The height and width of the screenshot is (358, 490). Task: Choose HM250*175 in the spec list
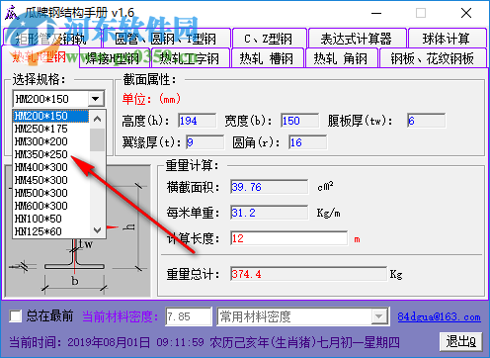[51, 129]
